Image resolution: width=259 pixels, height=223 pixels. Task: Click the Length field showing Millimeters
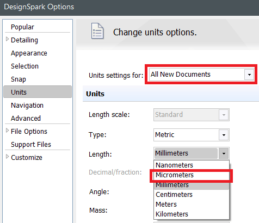[x=186, y=153]
